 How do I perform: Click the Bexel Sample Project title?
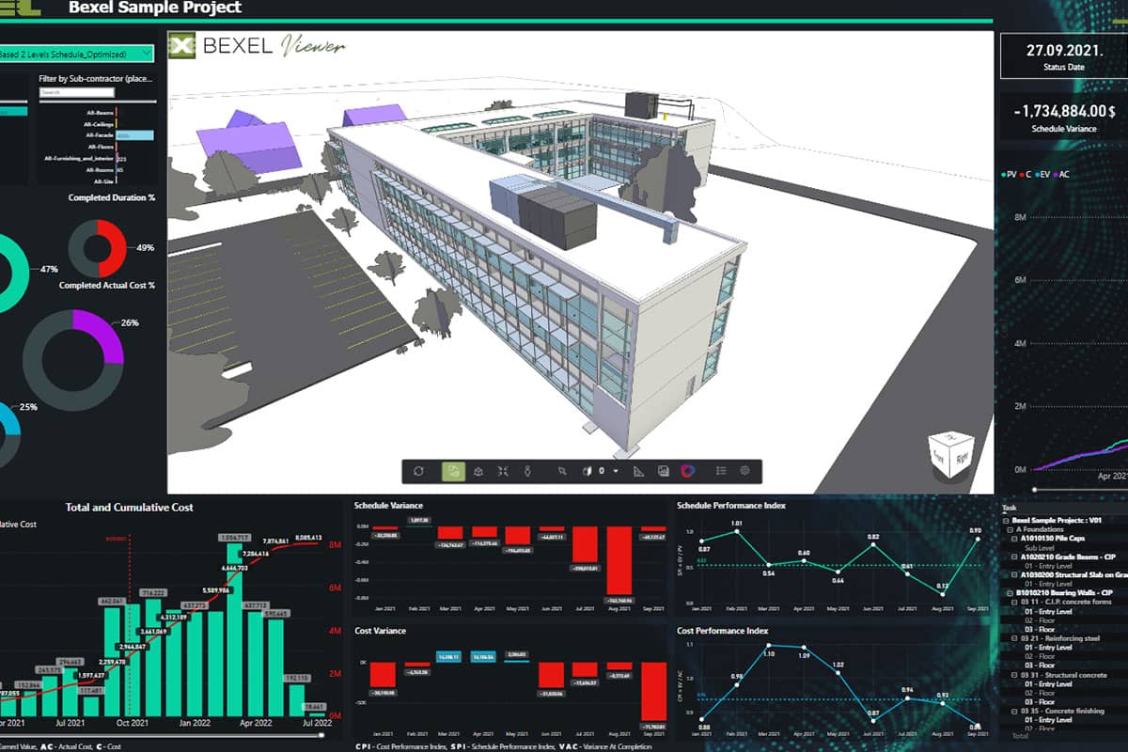tap(155, 8)
